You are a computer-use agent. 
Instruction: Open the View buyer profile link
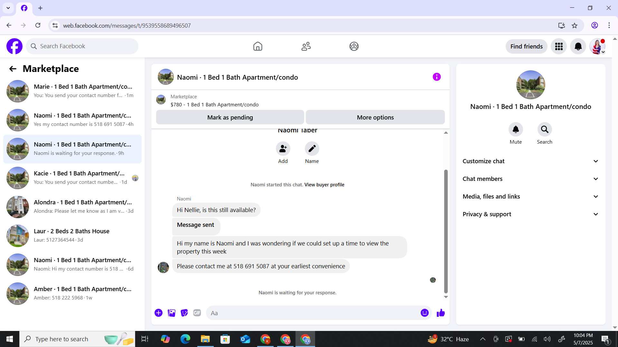click(x=324, y=185)
